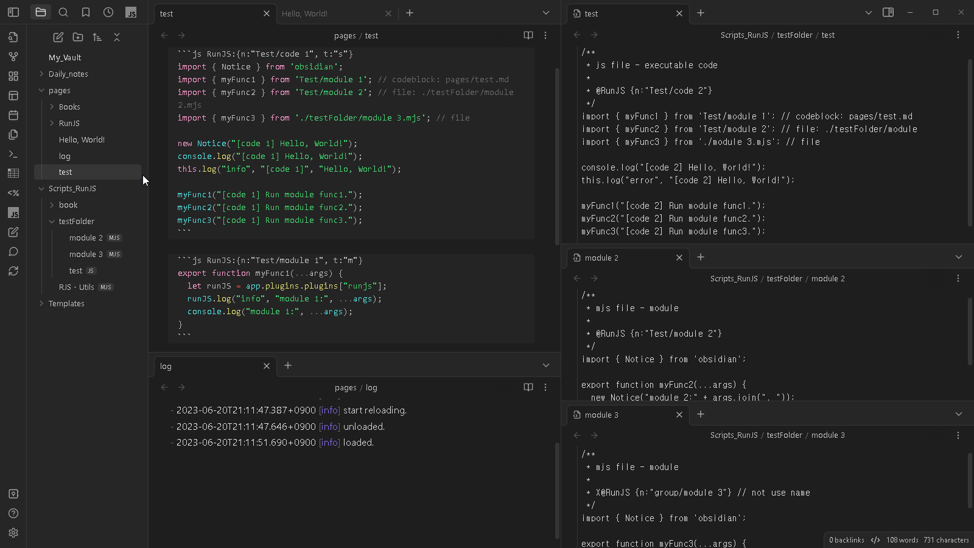
Task: Add new tab in log pane
Action: pyautogui.click(x=288, y=365)
